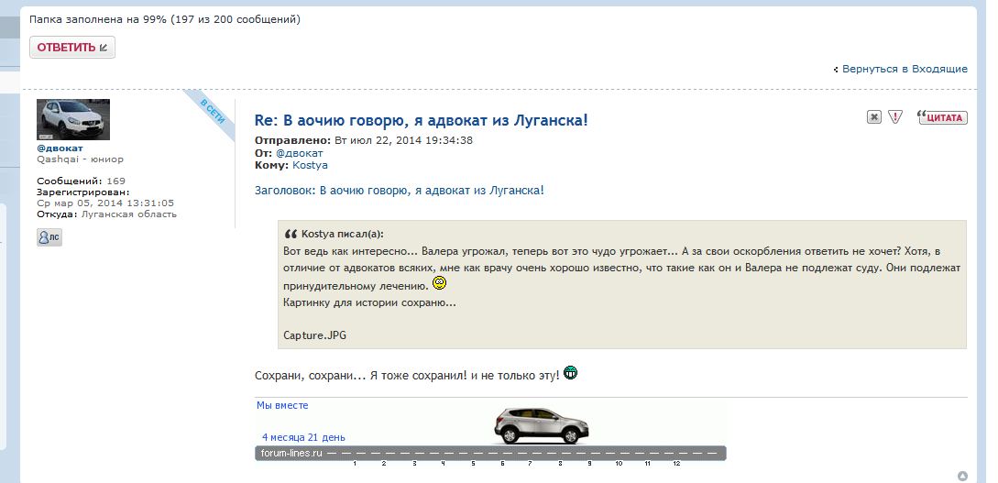This screenshot has height=483, width=998.
Task: Jump to top using the arrow icon
Action: (962, 476)
